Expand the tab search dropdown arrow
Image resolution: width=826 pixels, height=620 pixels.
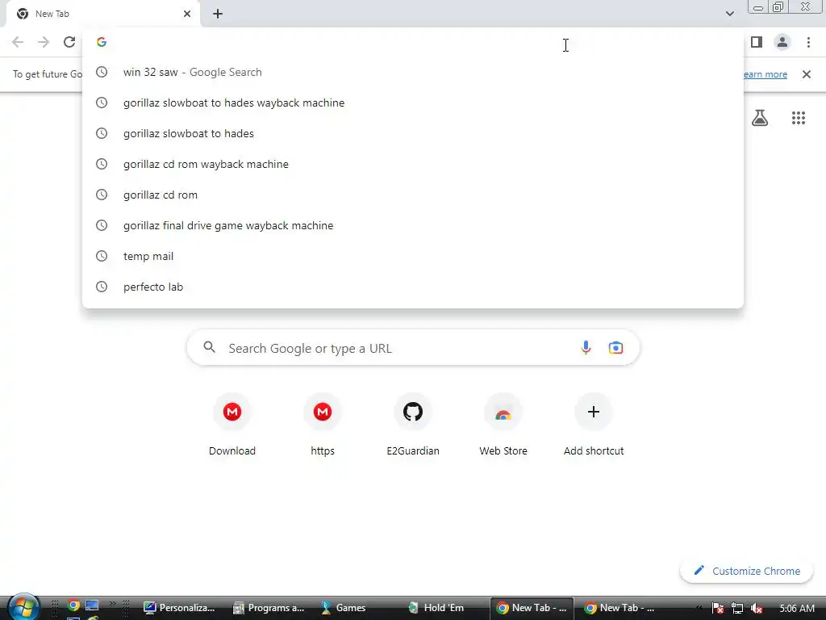[x=729, y=14]
